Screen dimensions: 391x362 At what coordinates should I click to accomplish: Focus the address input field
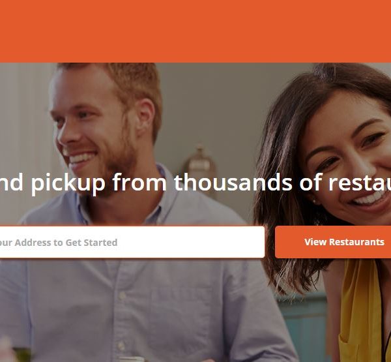point(132,242)
